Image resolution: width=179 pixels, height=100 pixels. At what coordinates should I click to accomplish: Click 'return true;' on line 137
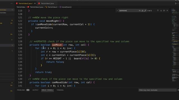click(x=43, y=72)
